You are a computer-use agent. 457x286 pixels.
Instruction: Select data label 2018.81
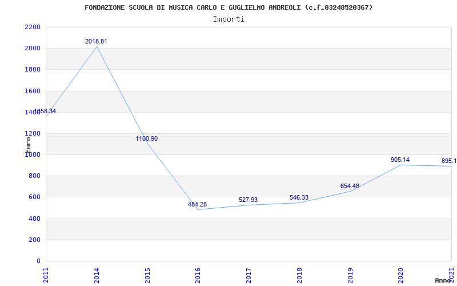click(96, 41)
